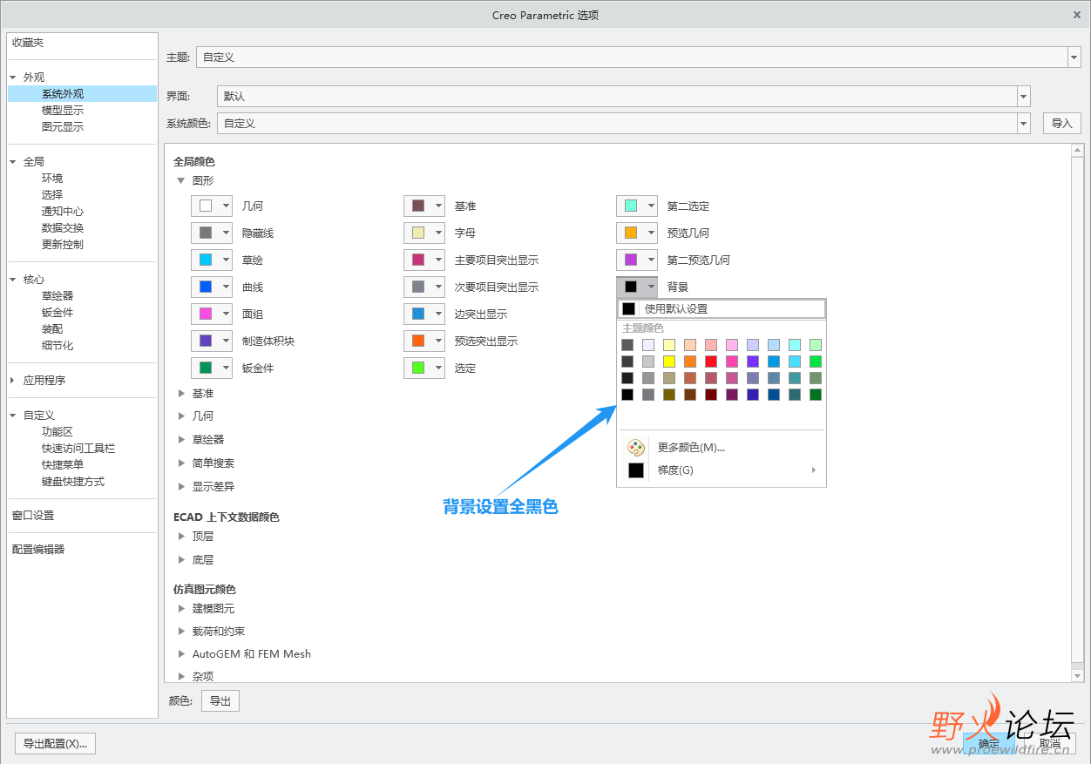Open the 钣金件 green color swatch

coord(212,368)
